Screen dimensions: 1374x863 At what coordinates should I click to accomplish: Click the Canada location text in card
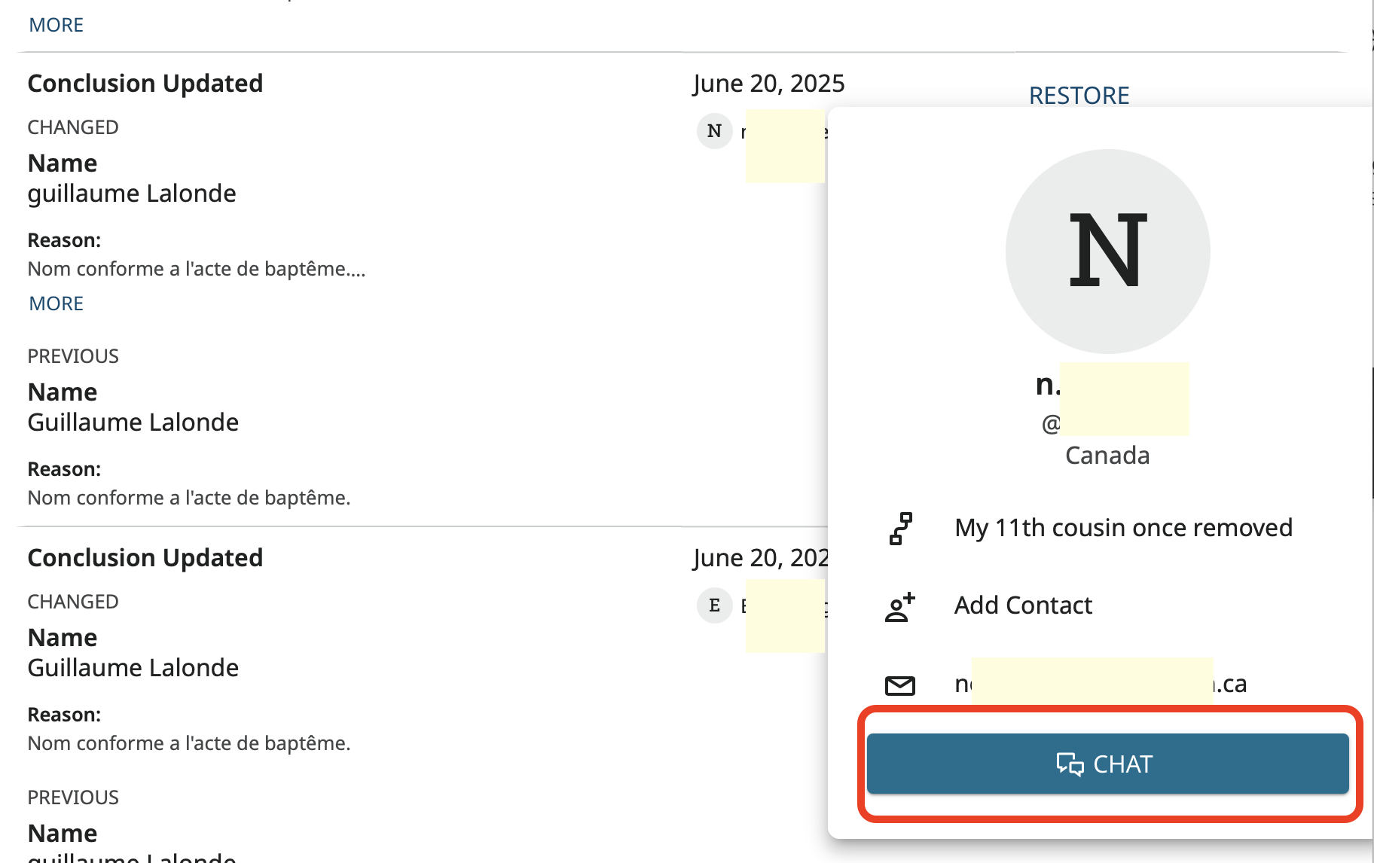point(1107,456)
